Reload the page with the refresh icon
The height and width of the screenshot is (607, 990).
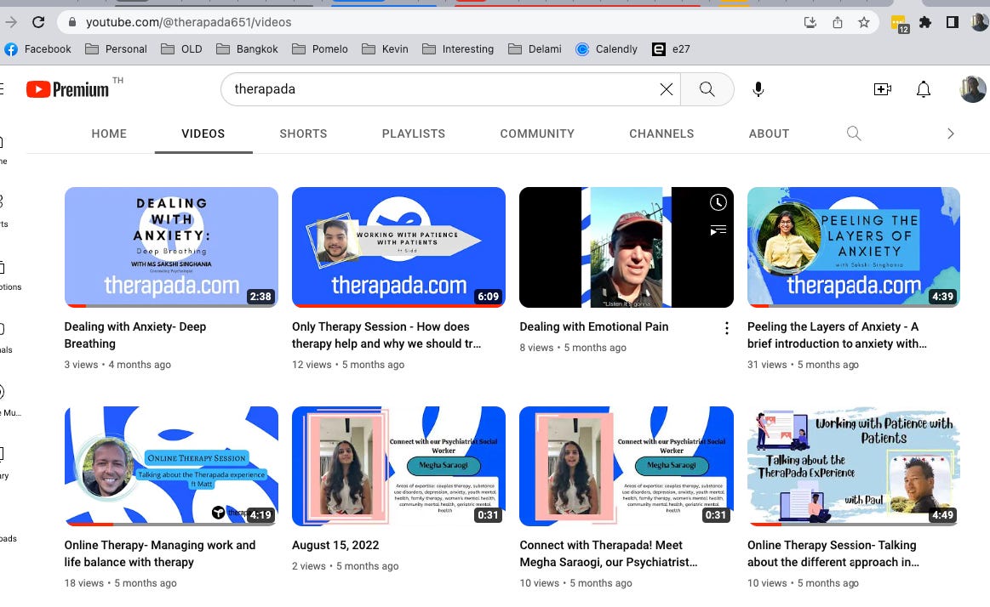click(x=38, y=22)
